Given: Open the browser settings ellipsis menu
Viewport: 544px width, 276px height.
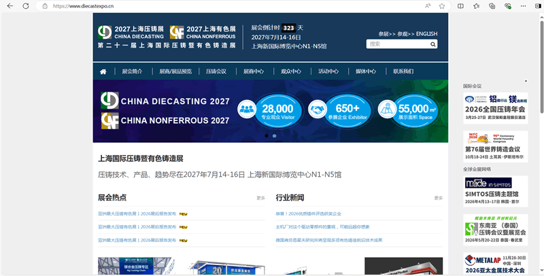Looking at the screenshot, I should point(523,6).
